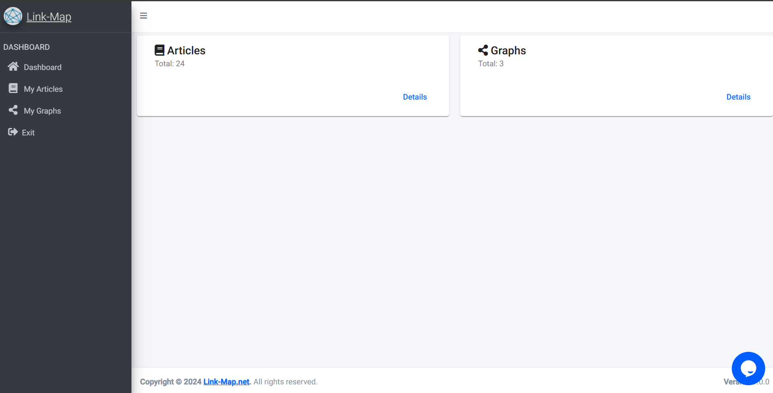The height and width of the screenshot is (393, 773).
Task: Click the Graphs card heading
Action: point(508,51)
